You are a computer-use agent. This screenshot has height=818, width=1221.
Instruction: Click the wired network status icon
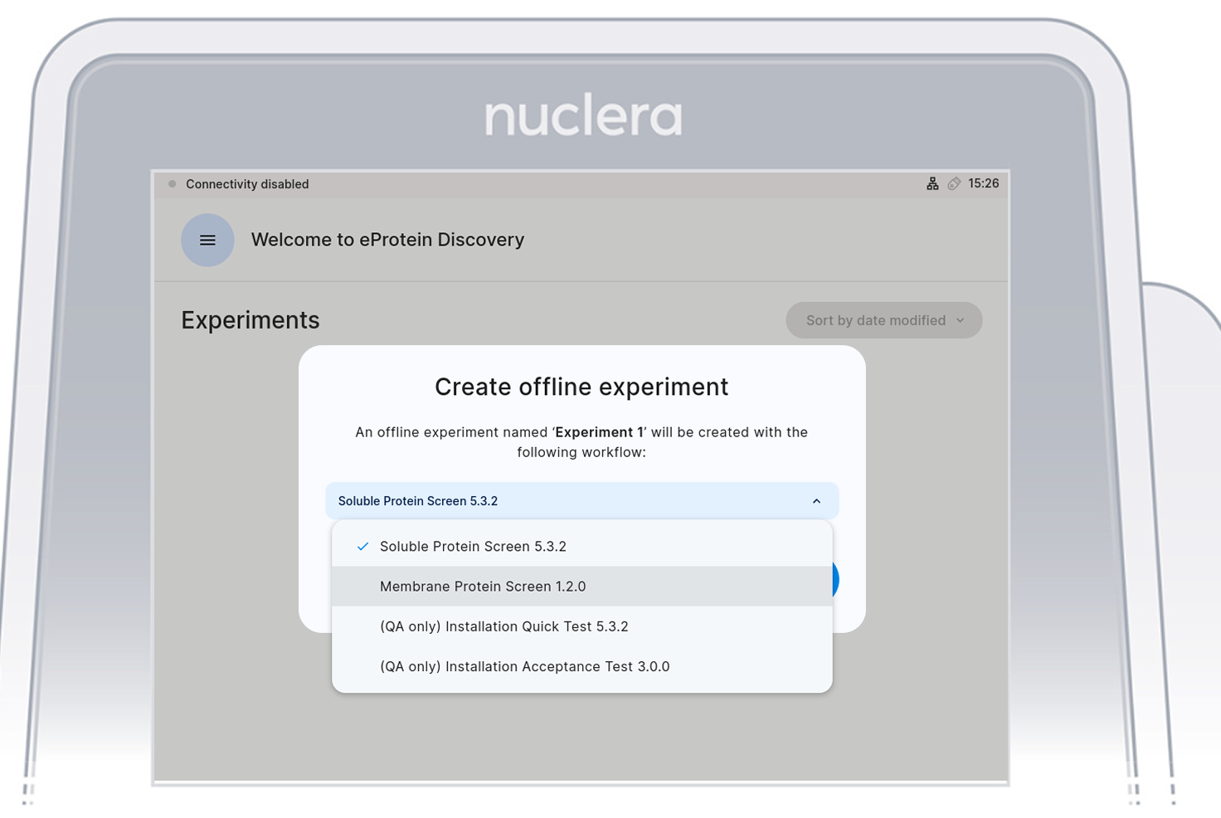(x=932, y=183)
